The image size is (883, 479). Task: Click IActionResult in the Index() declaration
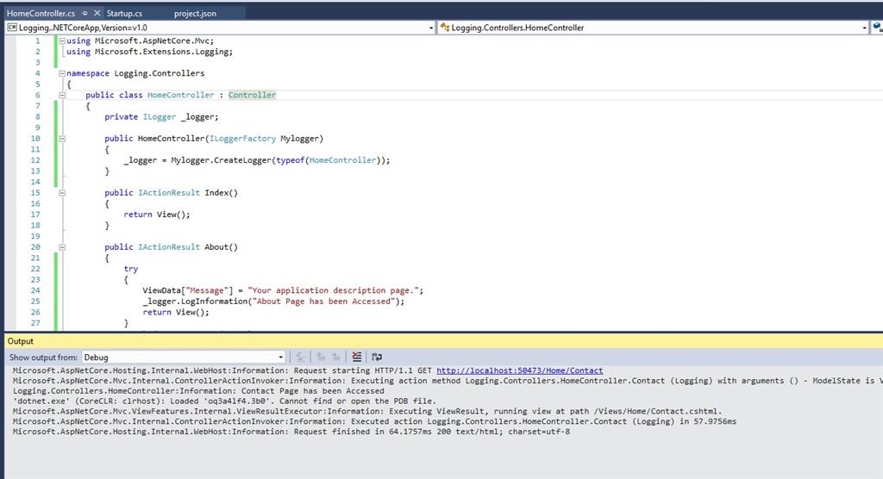tap(169, 192)
